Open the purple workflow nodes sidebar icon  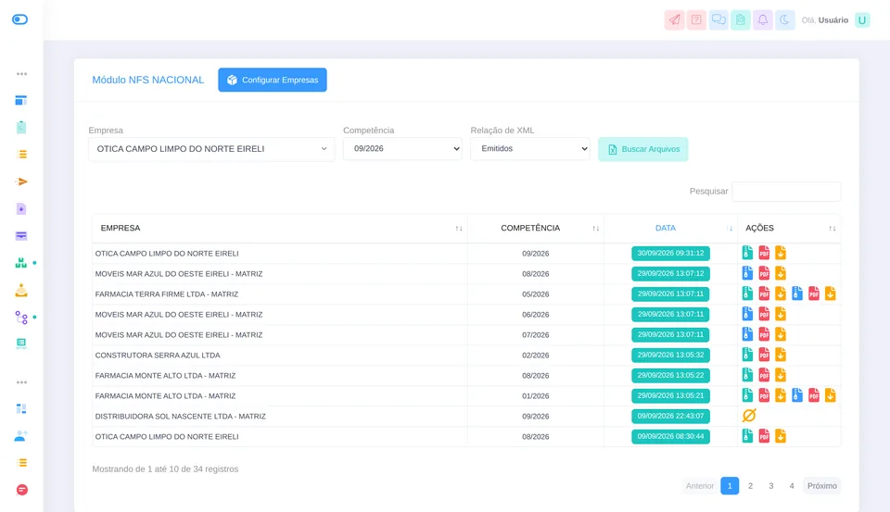point(21,317)
